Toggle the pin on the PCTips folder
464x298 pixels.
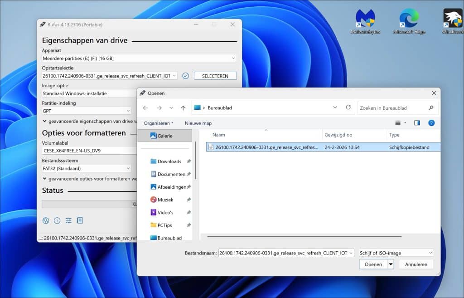pos(188,225)
